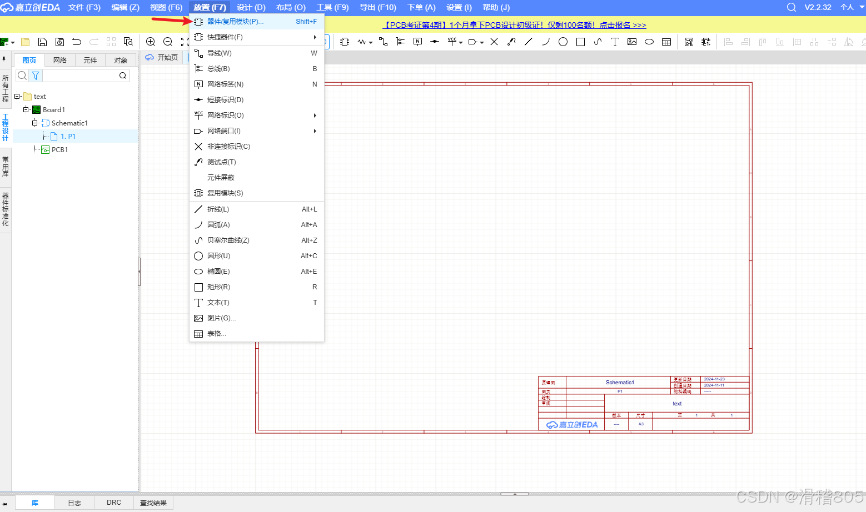This screenshot has width=866, height=512.
Task: Select the text (T) tool in toolbar
Action: coord(615,42)
